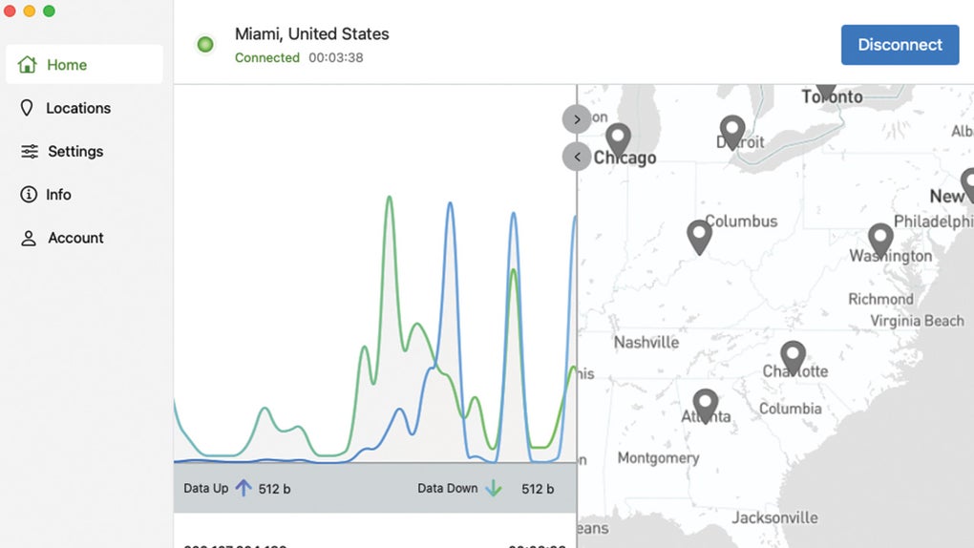
Task: Click the Home house icon
Action: (x=27, y=65)
